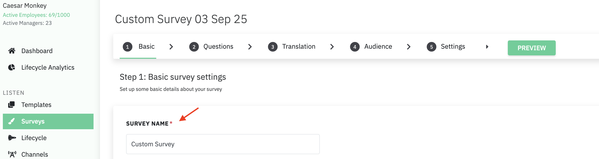This screenshot has height=159, width=599.
Task: Click the step 5 number circle
Action: pyautogui.click(x=431, y=47)
